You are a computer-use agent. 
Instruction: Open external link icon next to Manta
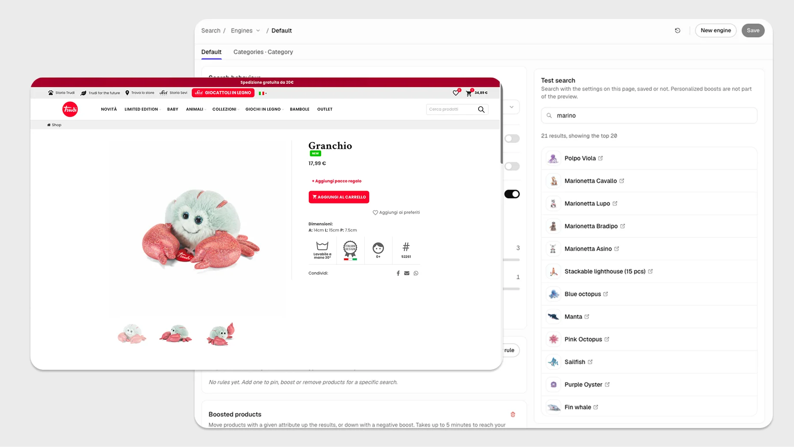587,316
